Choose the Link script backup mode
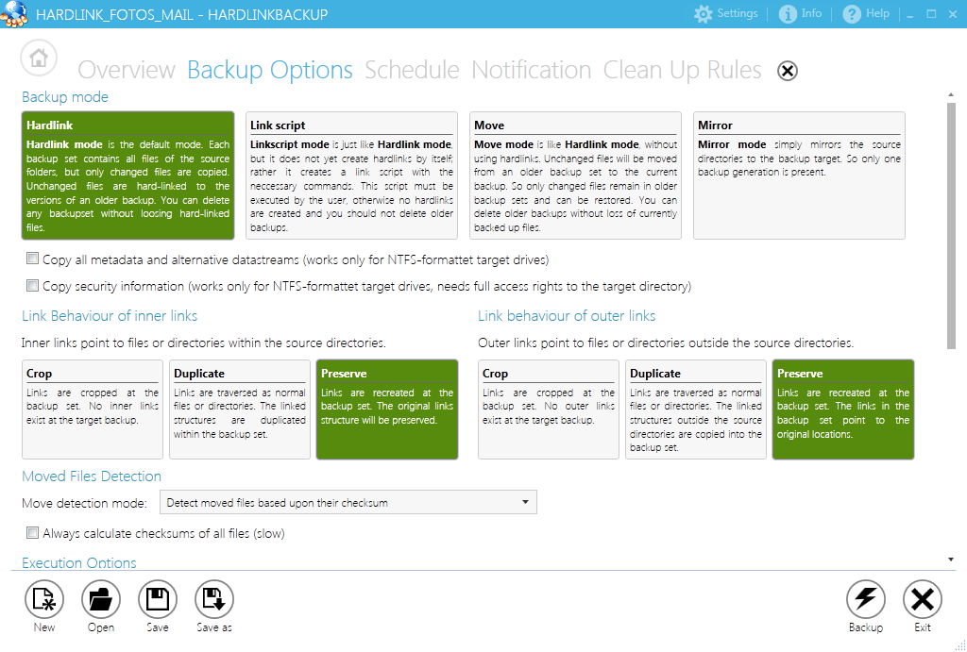This screenshot has height=652, width=967. pos(351,176)
